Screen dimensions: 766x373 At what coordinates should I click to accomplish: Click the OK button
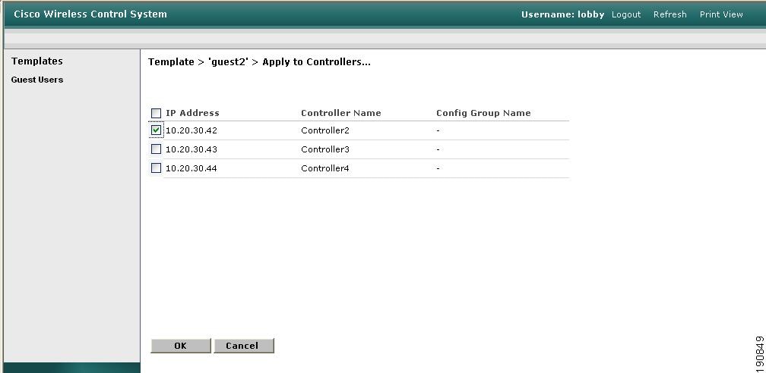pyautogui.click(x=181, y=346)
